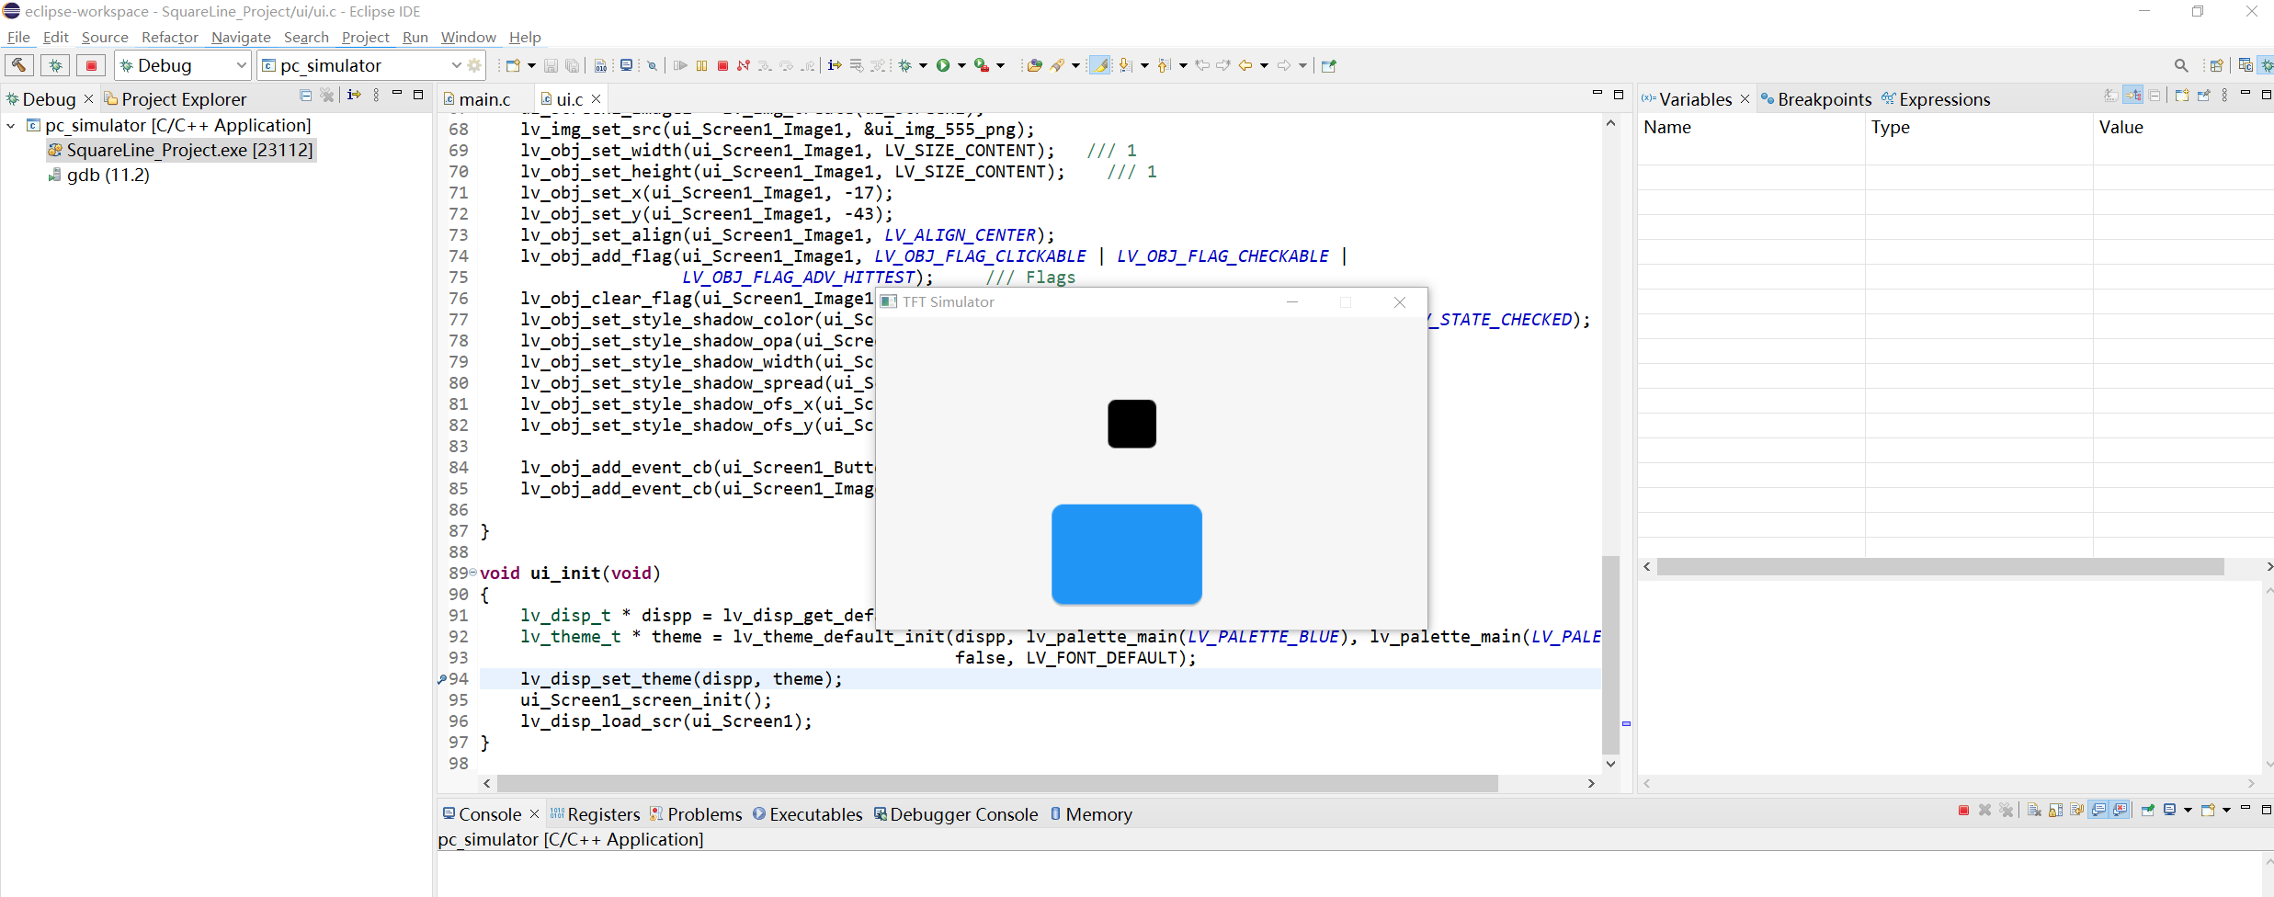Click the Console terminate red square

click(x=1963, y=811)
